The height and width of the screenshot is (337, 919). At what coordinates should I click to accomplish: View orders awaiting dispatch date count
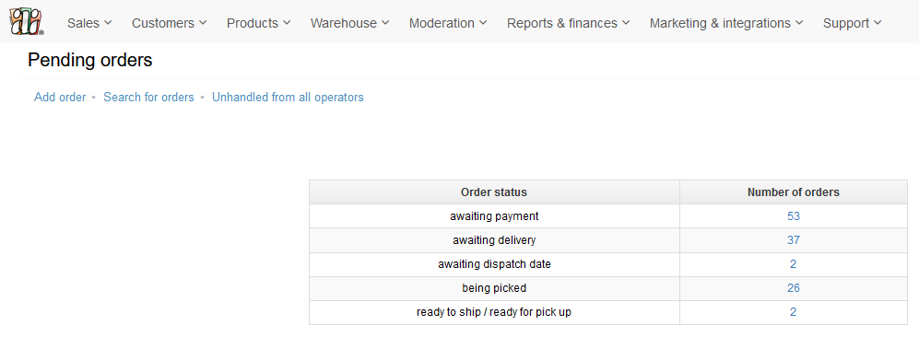coord(793,264)
